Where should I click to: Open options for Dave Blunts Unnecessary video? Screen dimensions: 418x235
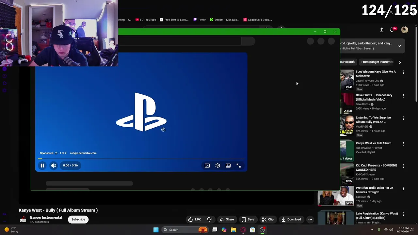tap(403, 96)
